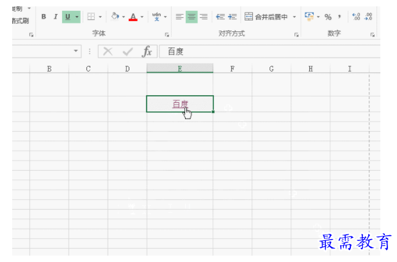
Task: Open font color dropdown arrow
Action: 142,17
